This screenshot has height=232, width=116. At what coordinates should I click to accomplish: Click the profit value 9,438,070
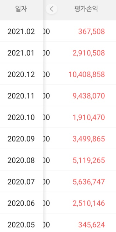coord(89,96)
